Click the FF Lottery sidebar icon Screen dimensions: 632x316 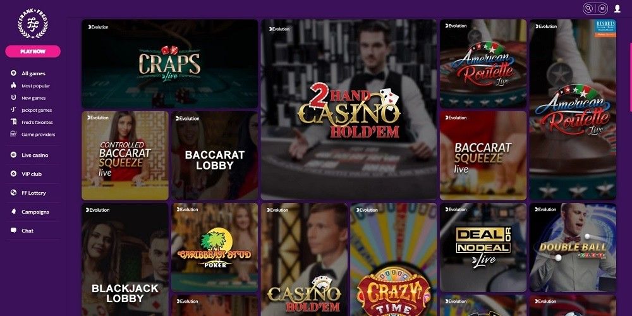coord(13,193)
